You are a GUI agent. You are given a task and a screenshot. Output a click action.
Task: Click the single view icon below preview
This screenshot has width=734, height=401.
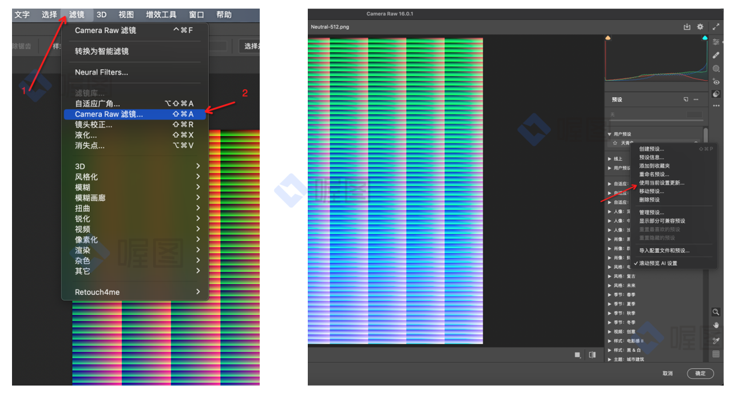(x=577, y=355)
